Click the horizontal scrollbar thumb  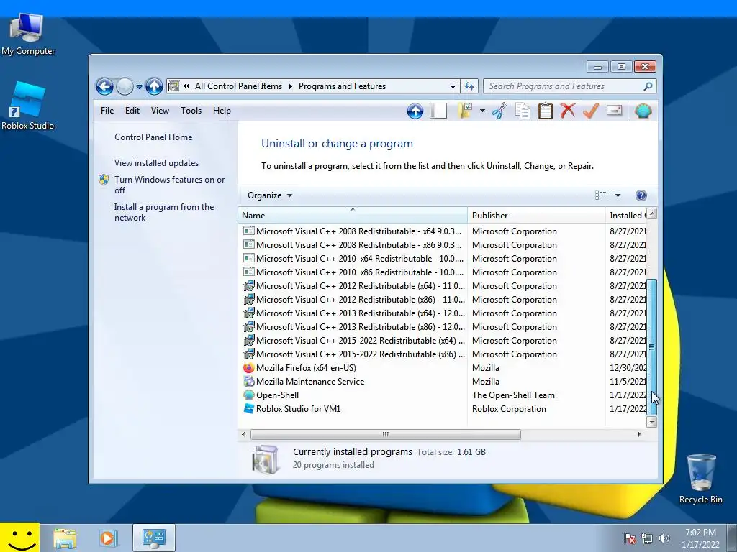[x=386, y=434]
